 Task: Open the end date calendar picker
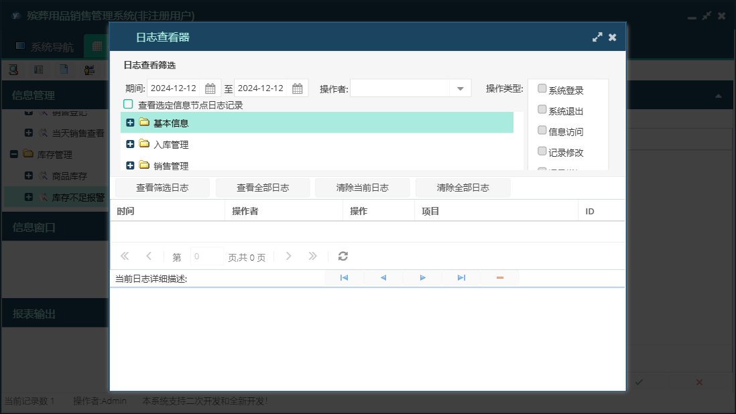pos(298,88)
